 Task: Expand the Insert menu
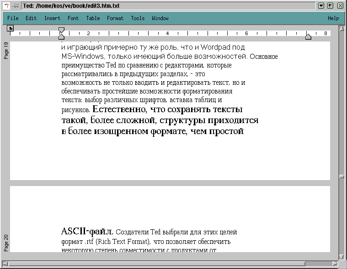(52, 18)
